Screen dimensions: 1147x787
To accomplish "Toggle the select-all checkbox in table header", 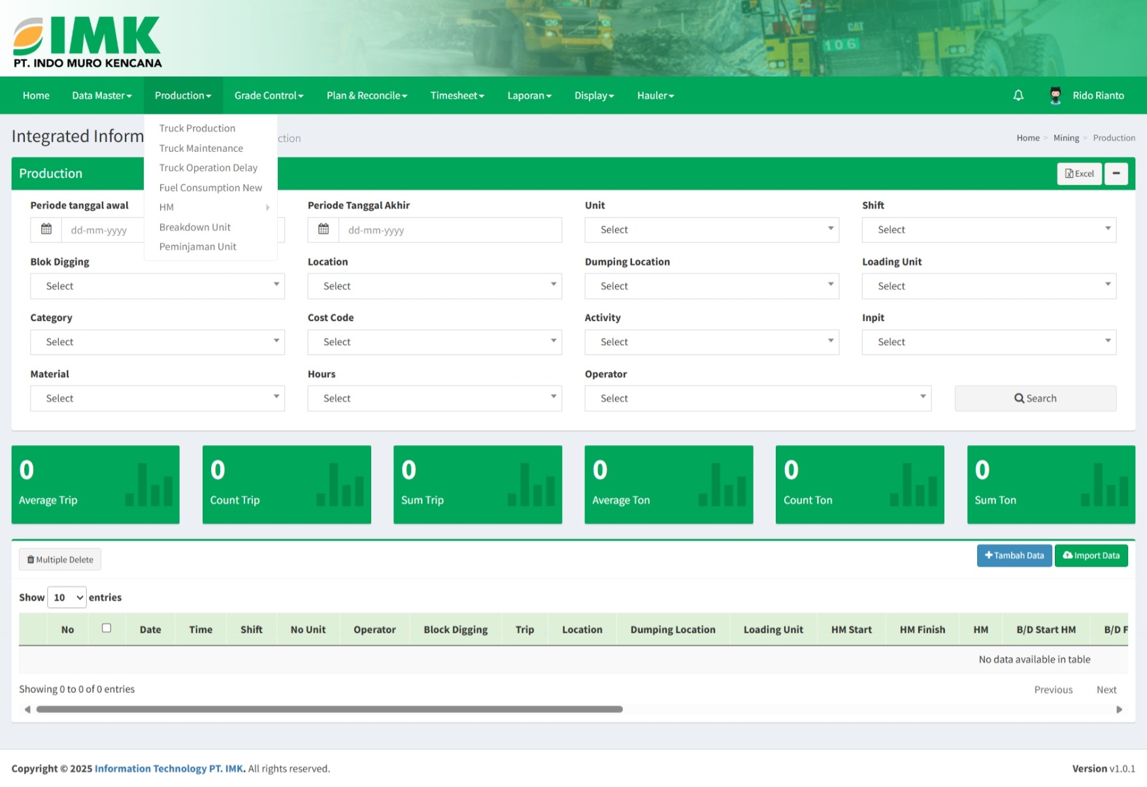I will [107, 628].
